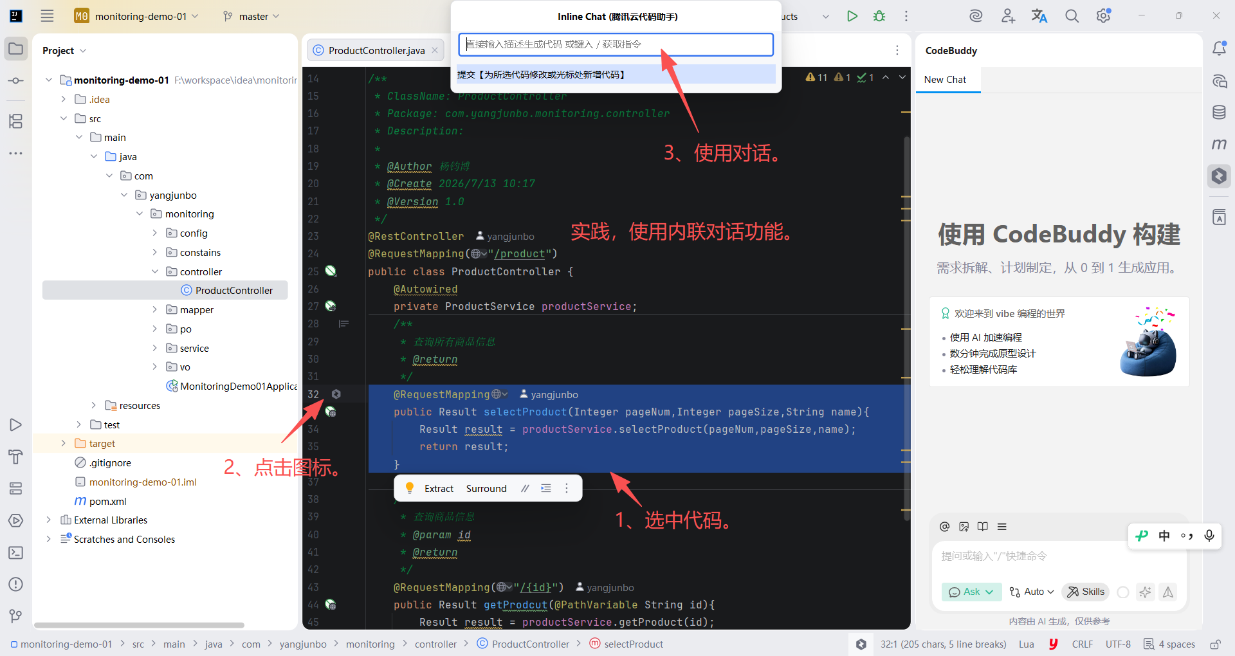Screen dimensions: 1235x656
Task: Click the send arrow in CodeBuddy chat
Action: [x=1168, y=592]
